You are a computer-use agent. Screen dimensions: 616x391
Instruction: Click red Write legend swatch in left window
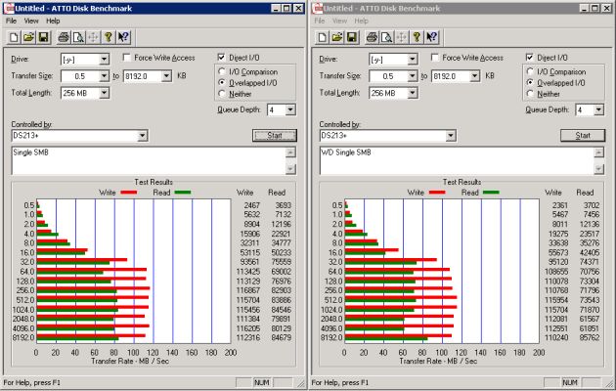(128, 193)
